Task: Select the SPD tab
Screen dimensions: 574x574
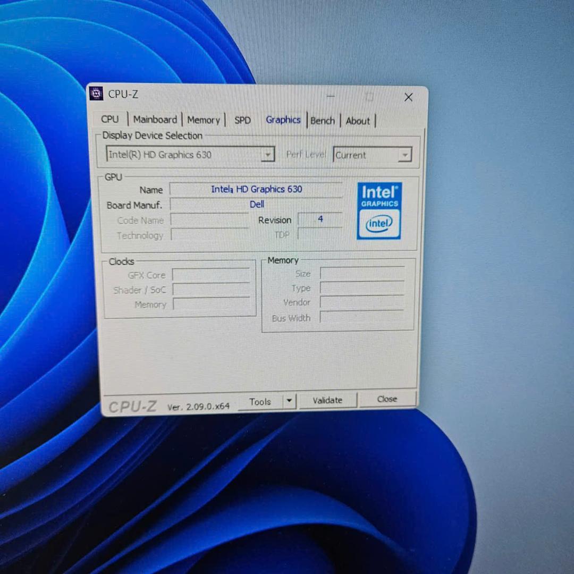Action: [242, 121]
